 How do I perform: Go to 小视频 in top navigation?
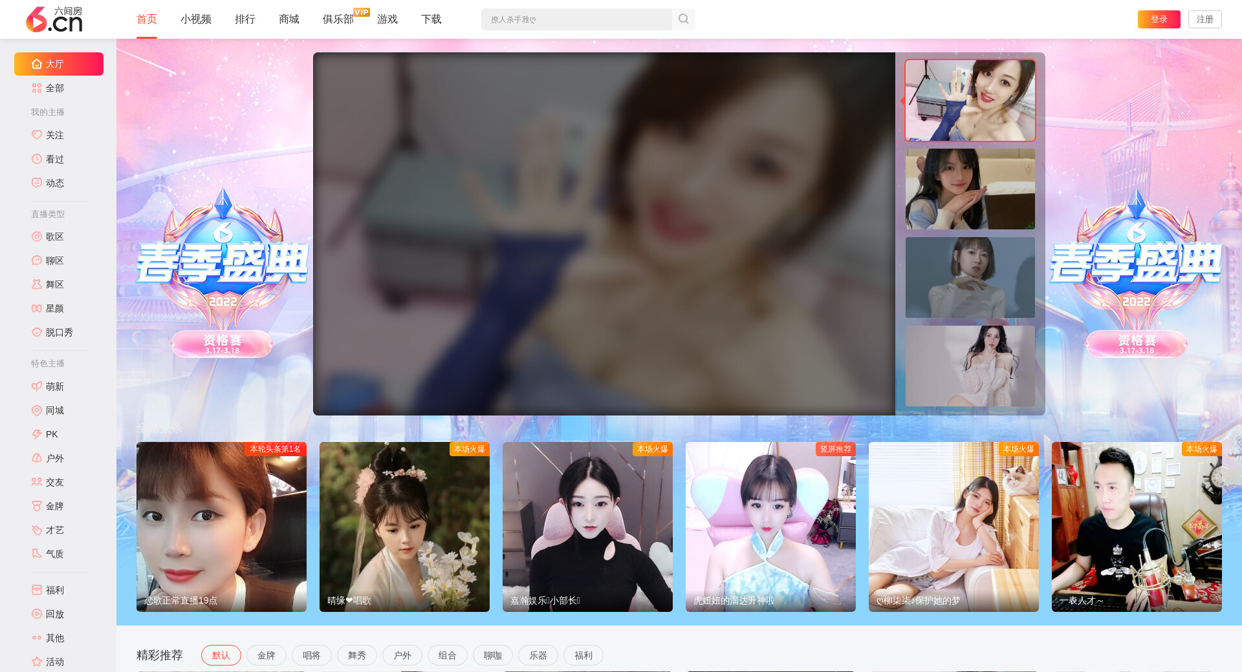click(196, 19)
